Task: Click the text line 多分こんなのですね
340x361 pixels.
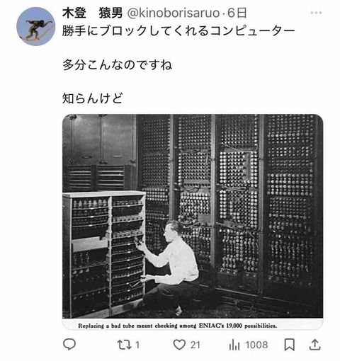Action: point(118,64)
